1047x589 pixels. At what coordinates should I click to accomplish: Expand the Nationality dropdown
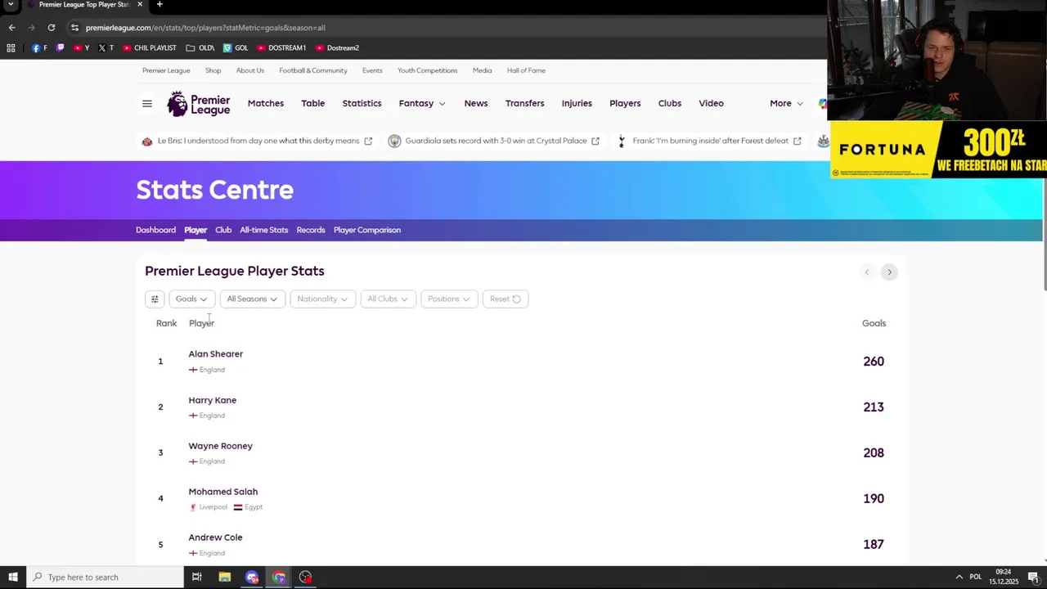[322, 299]
